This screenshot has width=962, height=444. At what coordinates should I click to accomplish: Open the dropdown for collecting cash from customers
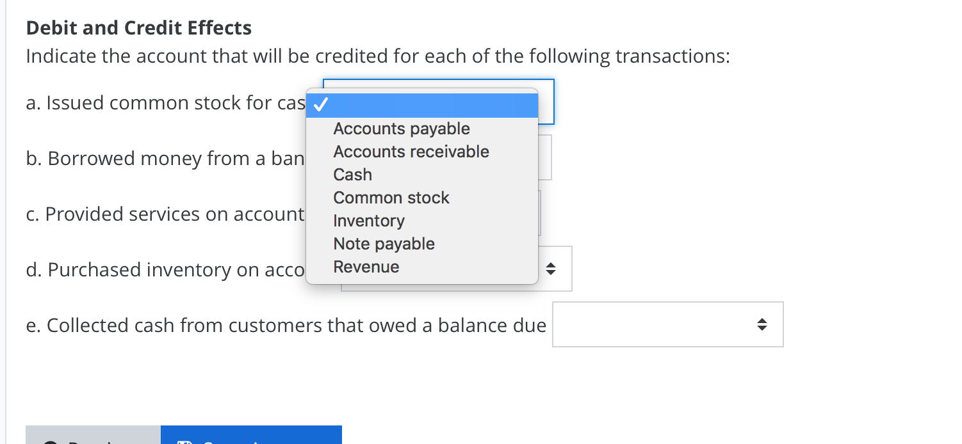(667, 324)
